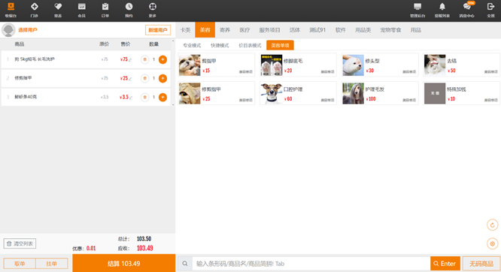
Task: Open the 管理后台 admin backend icon
Action: coord(417,11)
